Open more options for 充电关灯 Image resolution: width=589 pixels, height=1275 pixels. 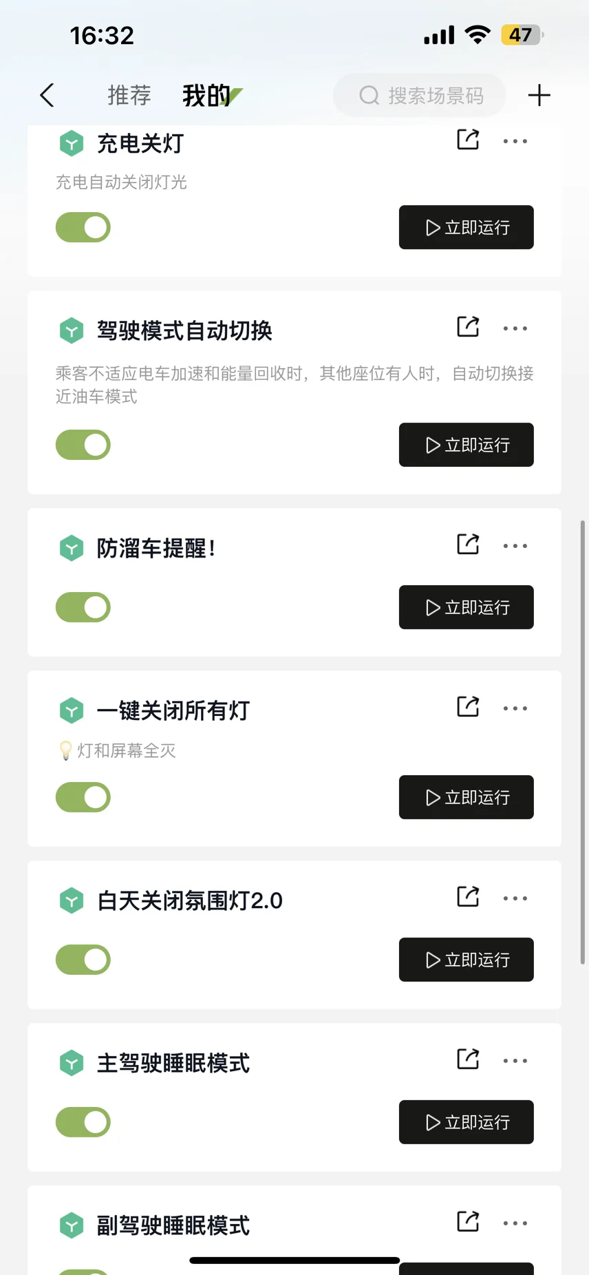pyautogui.click(x=515, y=141)
